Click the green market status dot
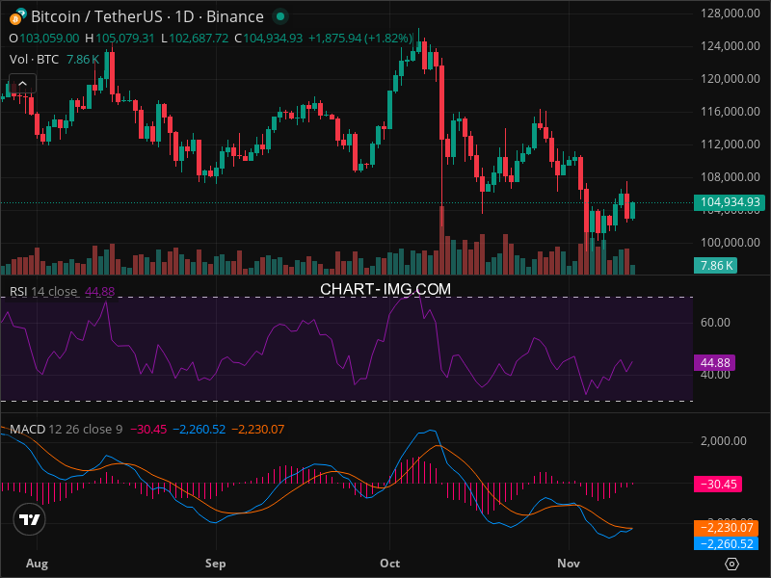 pyautogui.click(x=279, y=16)
